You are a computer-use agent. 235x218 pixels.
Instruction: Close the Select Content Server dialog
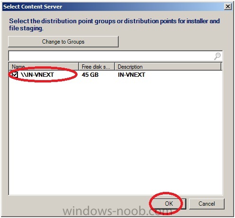pos(228,7)
